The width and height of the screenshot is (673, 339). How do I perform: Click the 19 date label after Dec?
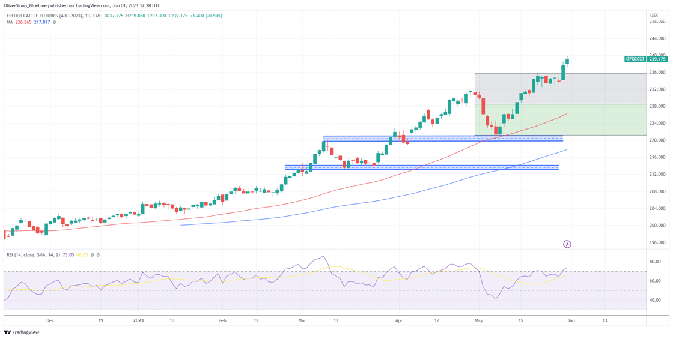[x=100, y=320]
